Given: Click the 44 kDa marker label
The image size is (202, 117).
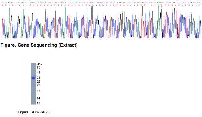Looking at the screenshot, I should [x=38, y=72].
